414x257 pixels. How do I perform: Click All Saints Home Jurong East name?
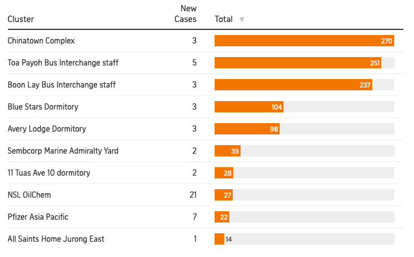tap(56, 239)
